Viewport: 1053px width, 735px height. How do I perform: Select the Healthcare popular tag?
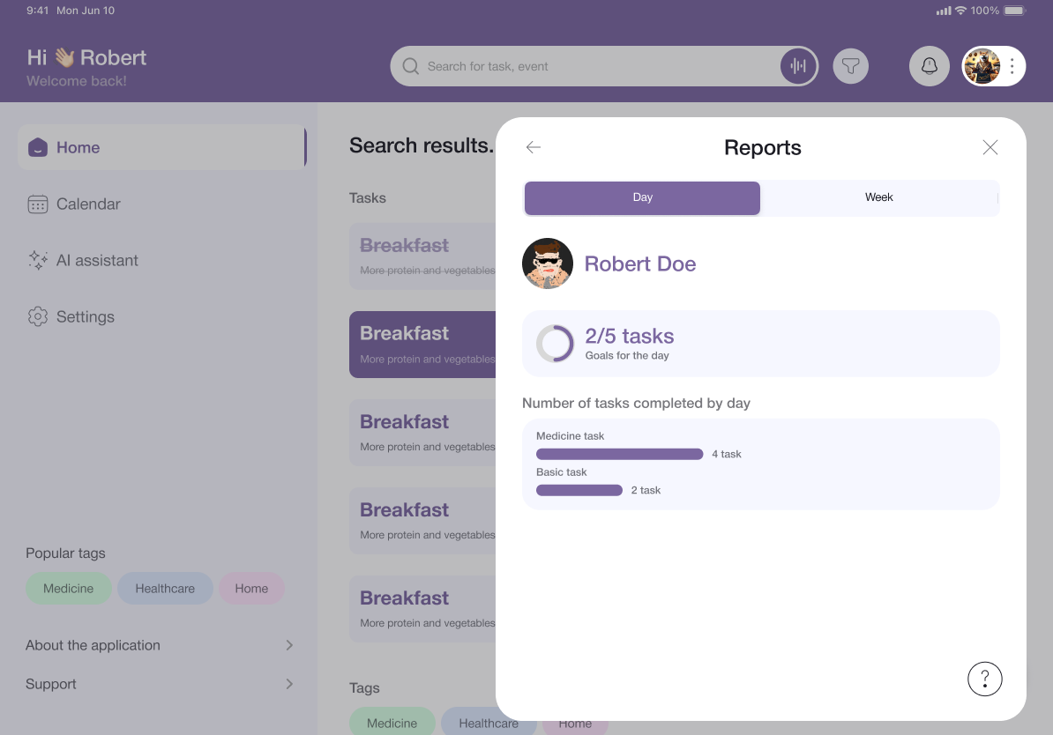coord(165,589)
